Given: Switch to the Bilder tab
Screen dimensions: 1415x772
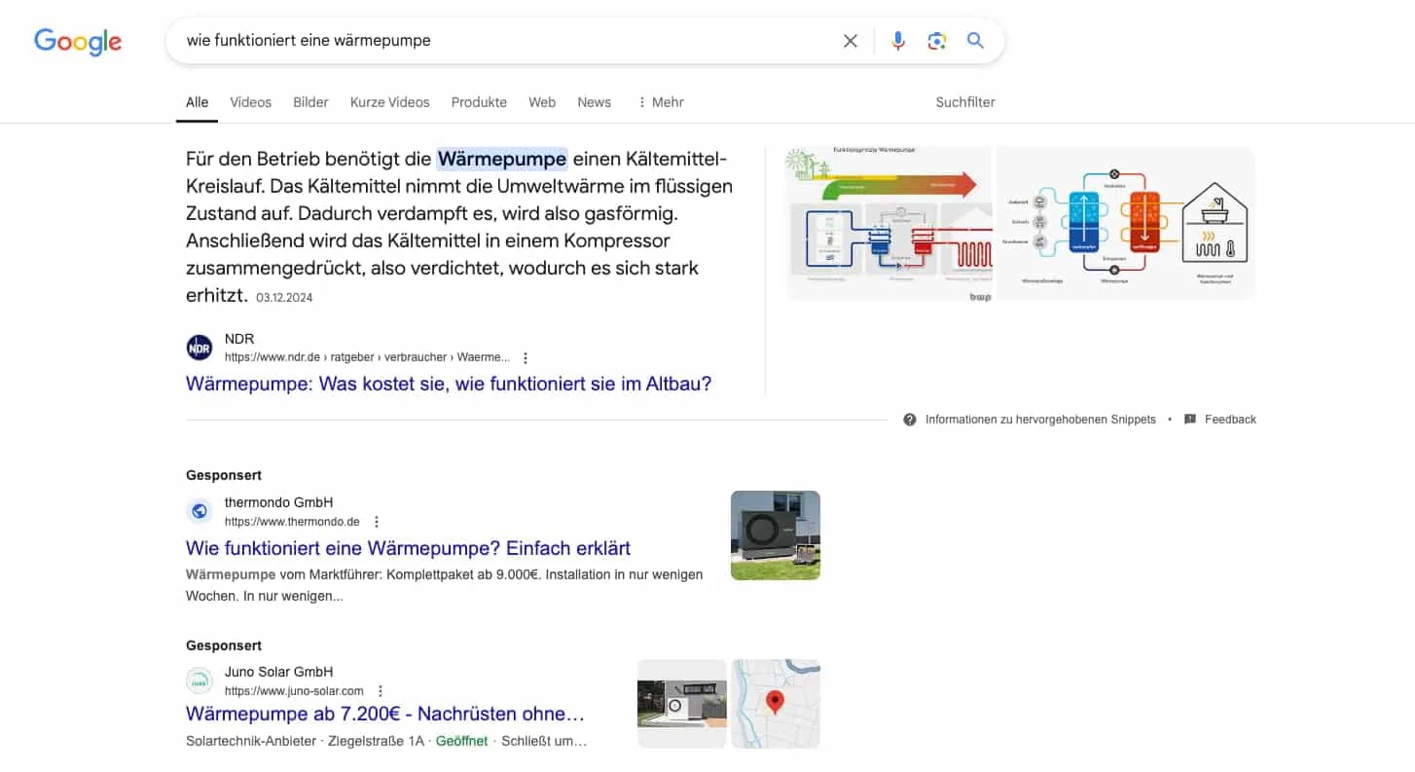Looking at the screenshot, I should (310, 102).
